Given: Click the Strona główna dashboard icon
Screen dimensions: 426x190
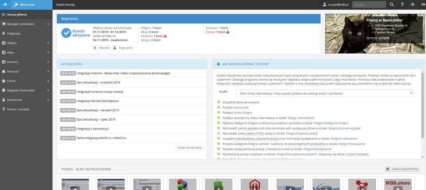Looking at the screenshot, I should click(3, 15).
